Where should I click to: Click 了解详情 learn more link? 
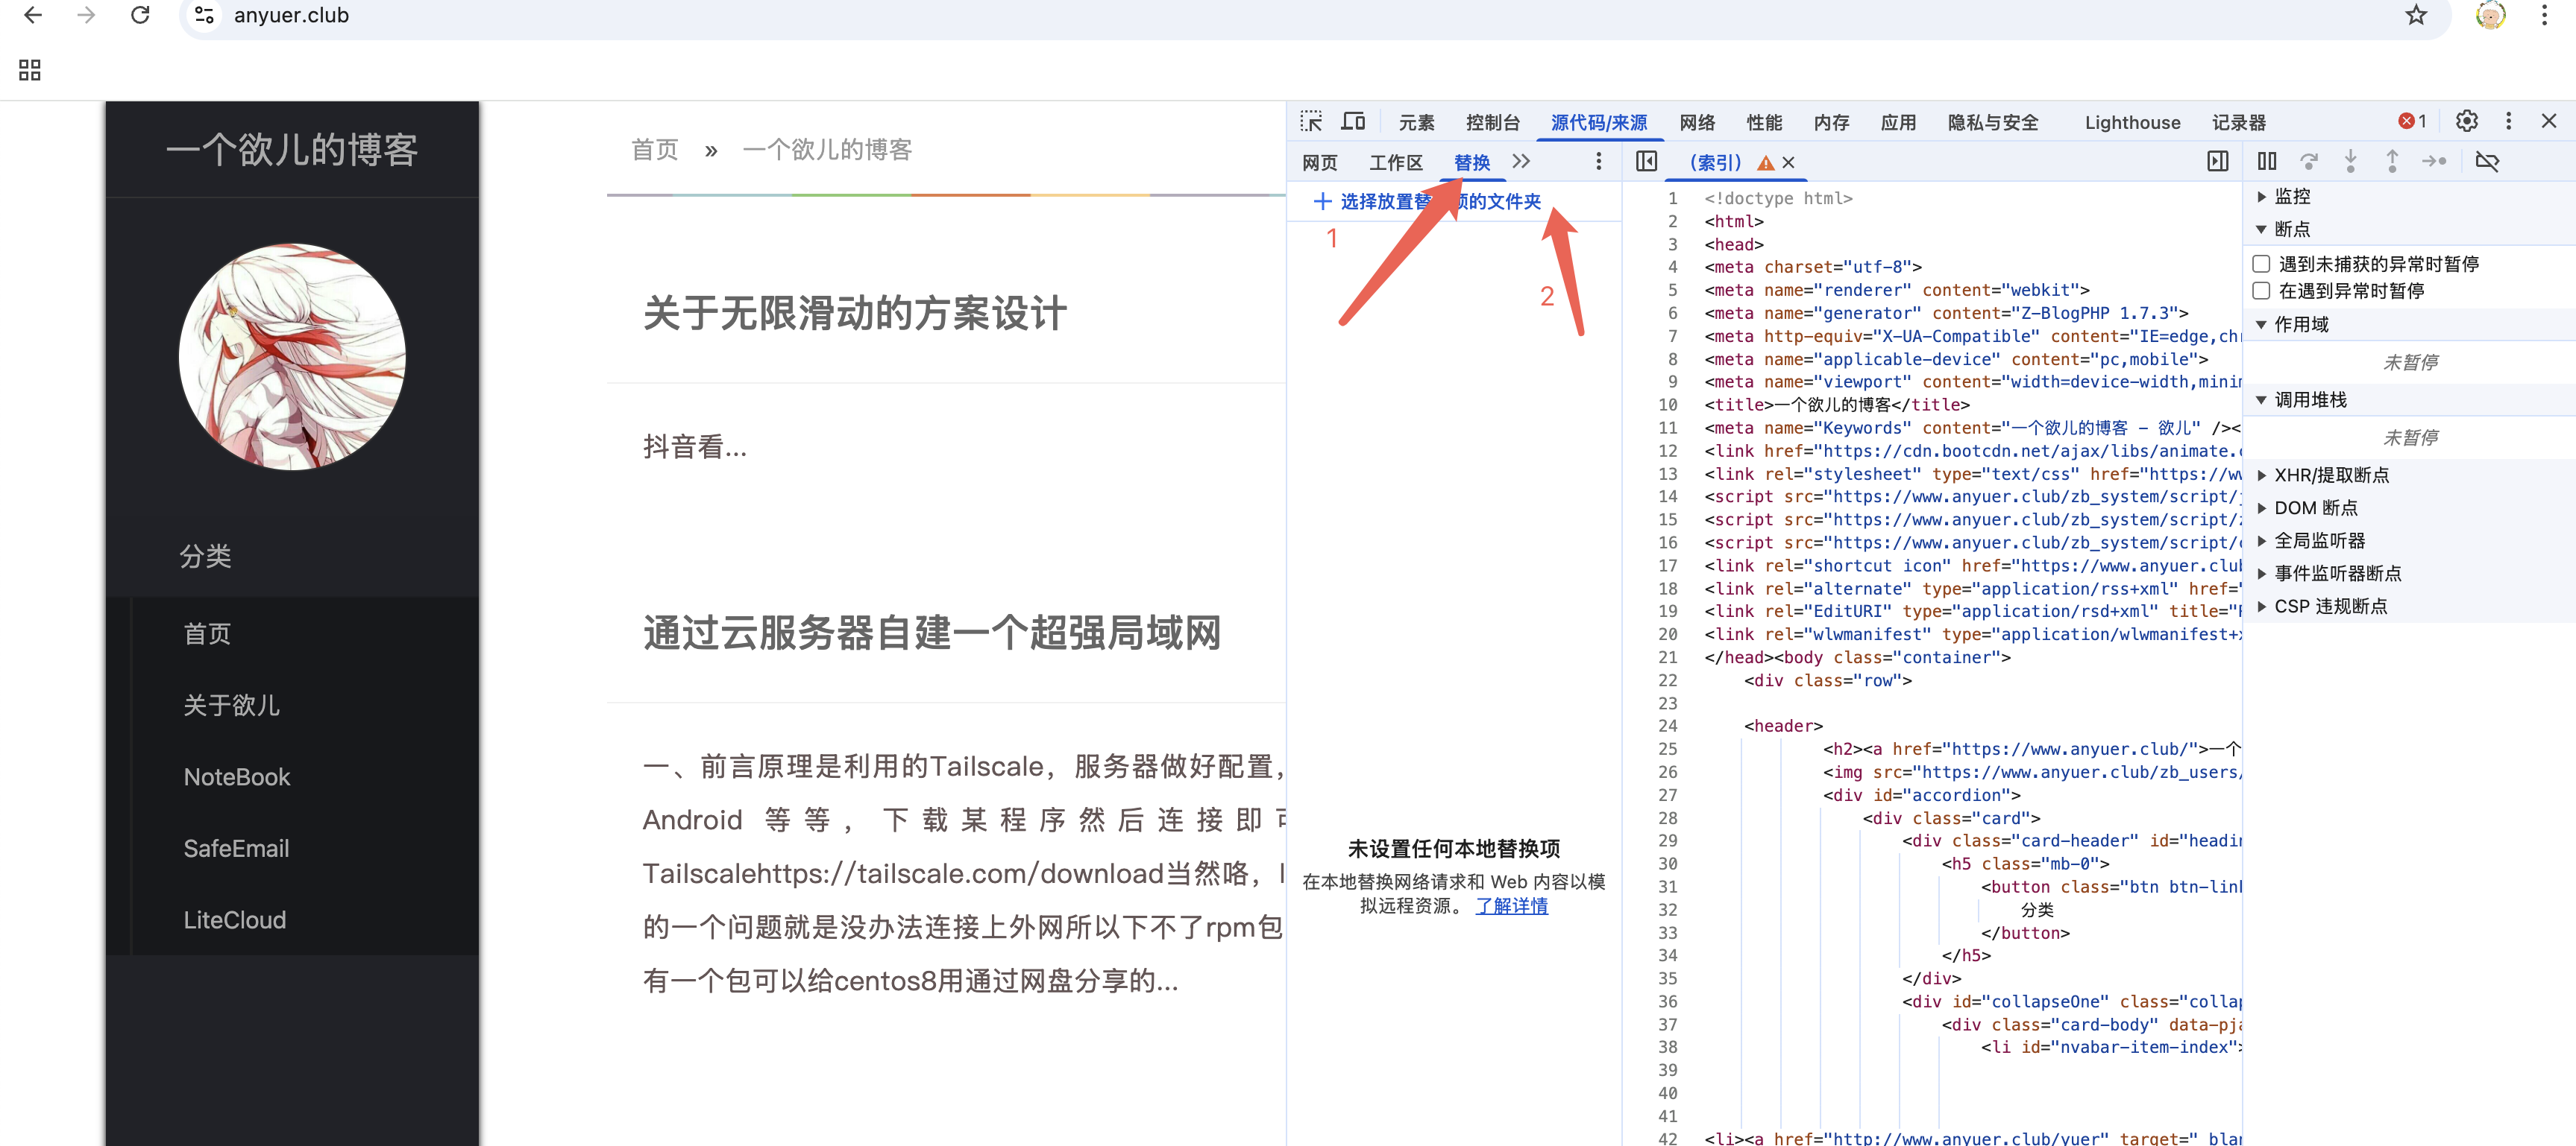(x=1511, y=906)
